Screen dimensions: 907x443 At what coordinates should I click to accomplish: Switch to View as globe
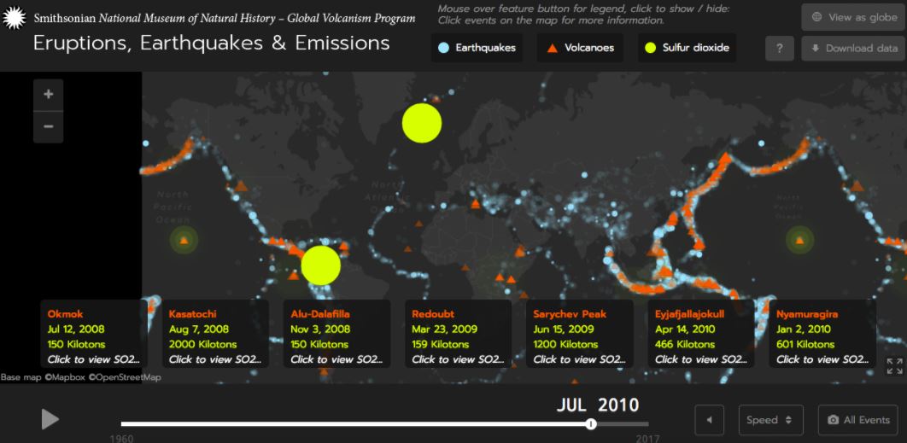853,17
